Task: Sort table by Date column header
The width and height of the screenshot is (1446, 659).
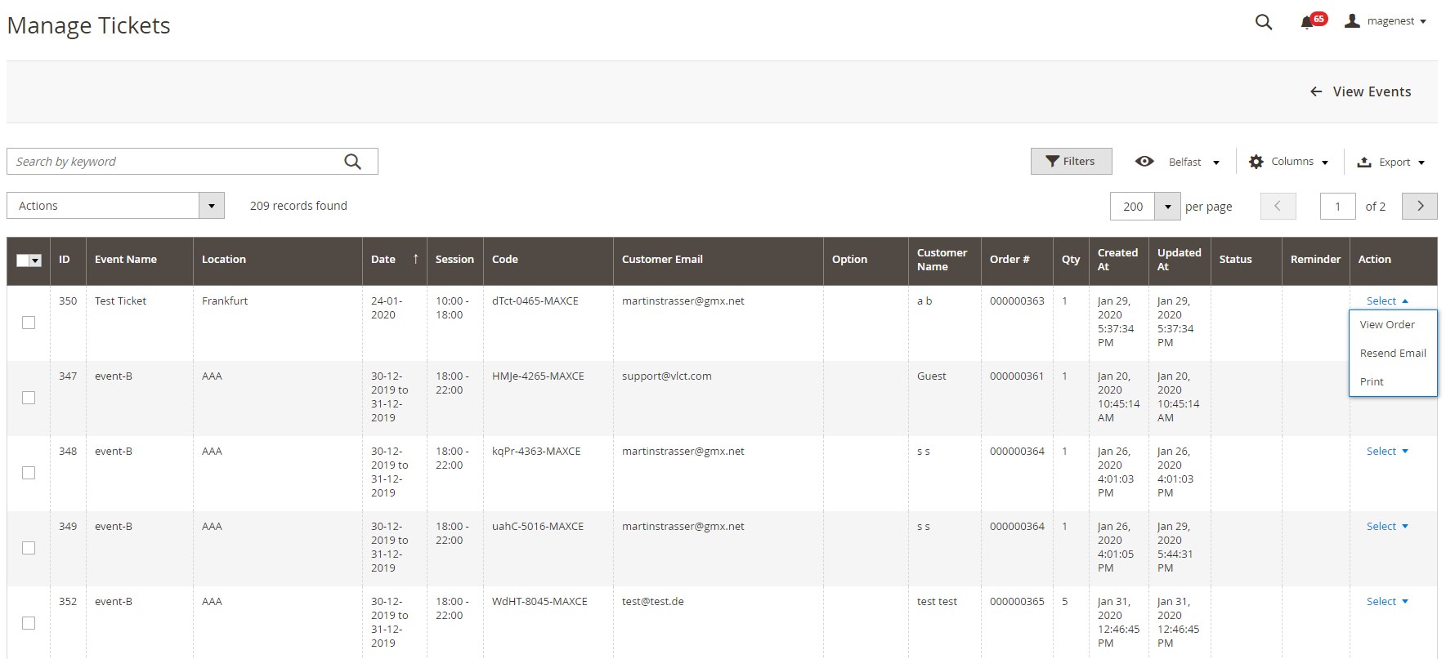Action: tap(383, 260)
